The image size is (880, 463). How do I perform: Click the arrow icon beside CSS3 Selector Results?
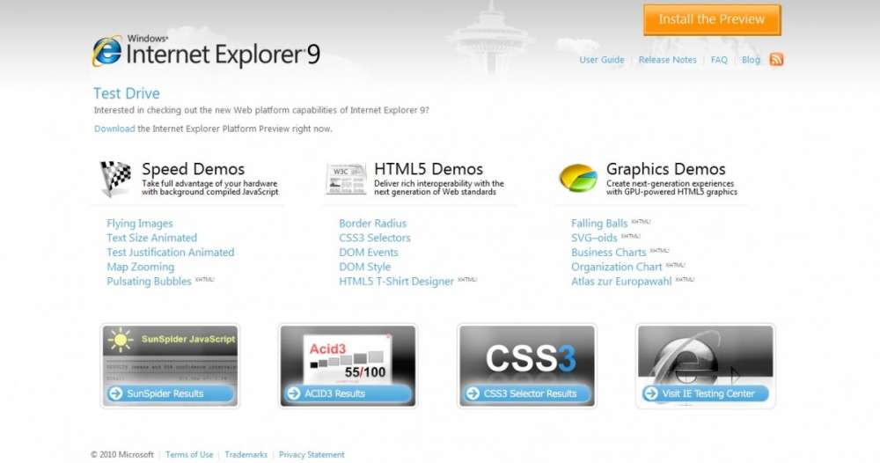coord(473,393)
